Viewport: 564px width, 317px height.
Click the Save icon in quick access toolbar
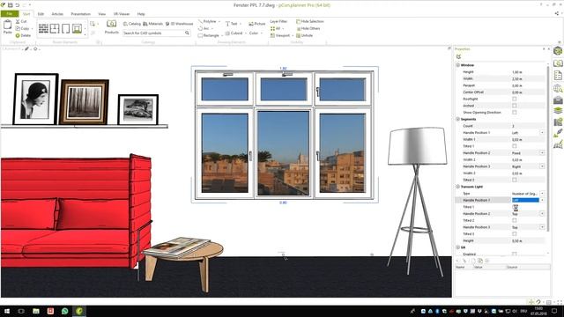[10, 5]
